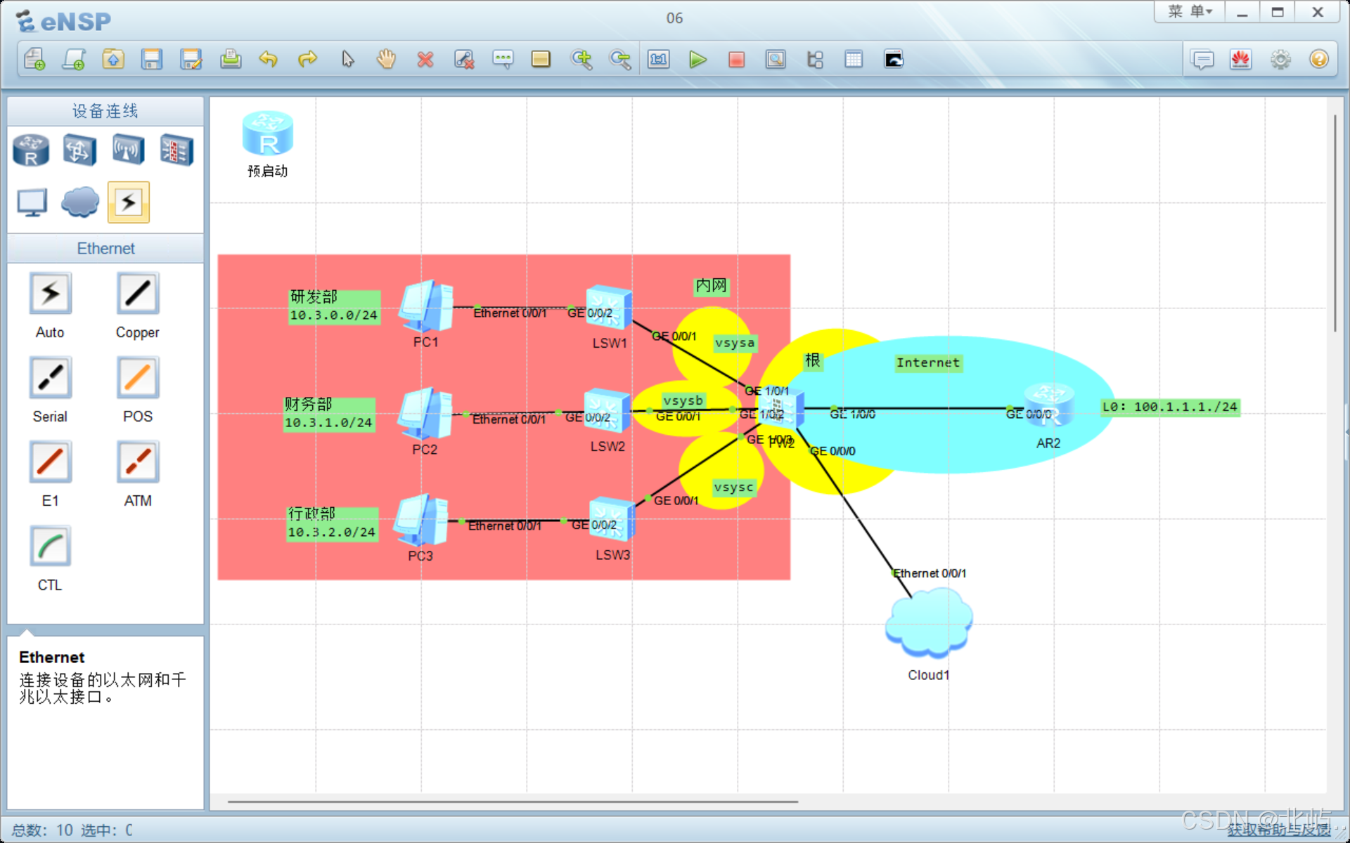Select the red X delete tool
This screenshot has height=843, width=1350.
tap(425, 60)
